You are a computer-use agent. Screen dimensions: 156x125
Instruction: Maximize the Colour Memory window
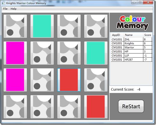140,2
